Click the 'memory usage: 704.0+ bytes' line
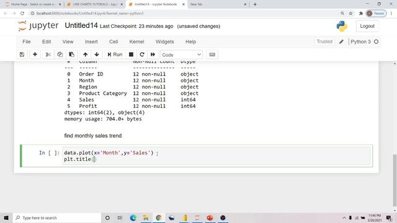This screenshot has height=223, width=397. (x=103, y=119)
